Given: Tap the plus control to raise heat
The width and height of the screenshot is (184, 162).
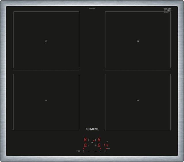Looking at the screenshot, I should (95, 151).
